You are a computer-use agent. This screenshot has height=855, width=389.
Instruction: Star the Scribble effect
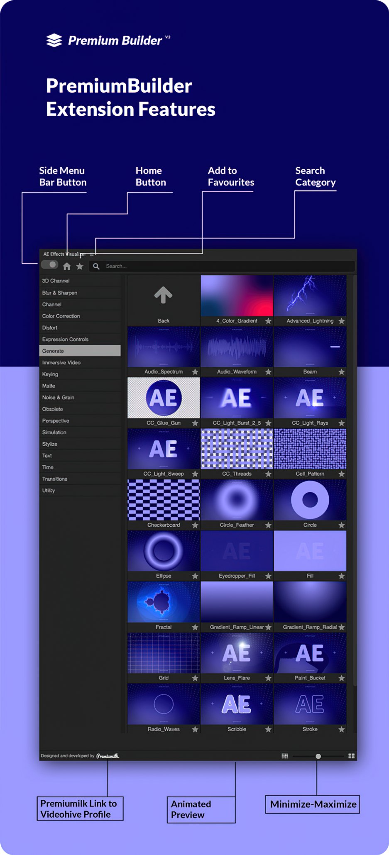click(268, 729)
